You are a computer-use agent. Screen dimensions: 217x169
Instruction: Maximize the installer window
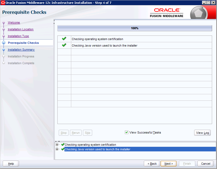click(209, 3)
